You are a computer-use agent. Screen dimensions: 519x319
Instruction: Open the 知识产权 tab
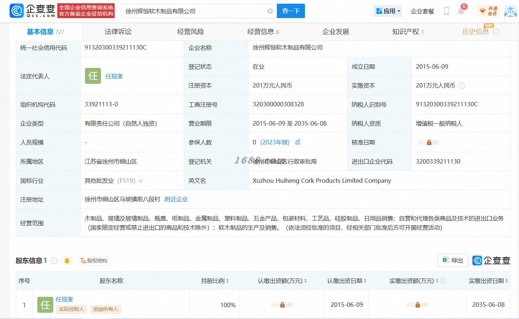pos(408,32)
